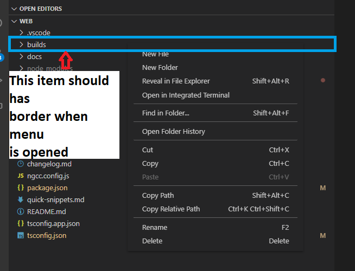
Task: Choose New Folder from context menu
Action: pos(160,67)
